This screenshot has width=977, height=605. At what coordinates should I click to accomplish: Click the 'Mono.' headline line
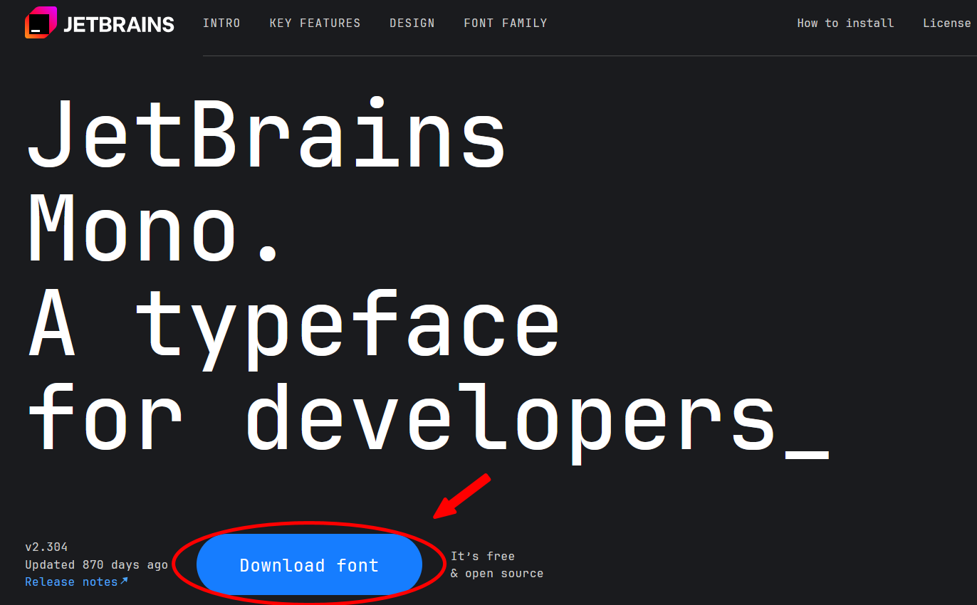point(154,229)
